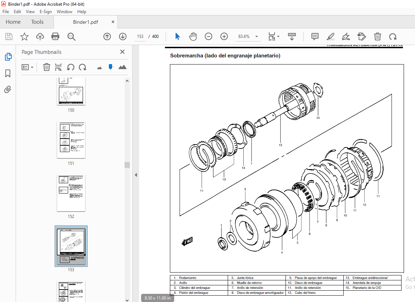Open the Bookmarks pane

tap(8, 73)
